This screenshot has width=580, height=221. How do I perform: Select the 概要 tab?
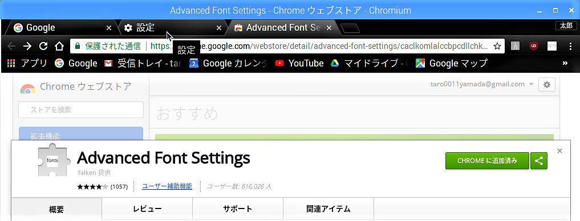pos(56,209)
